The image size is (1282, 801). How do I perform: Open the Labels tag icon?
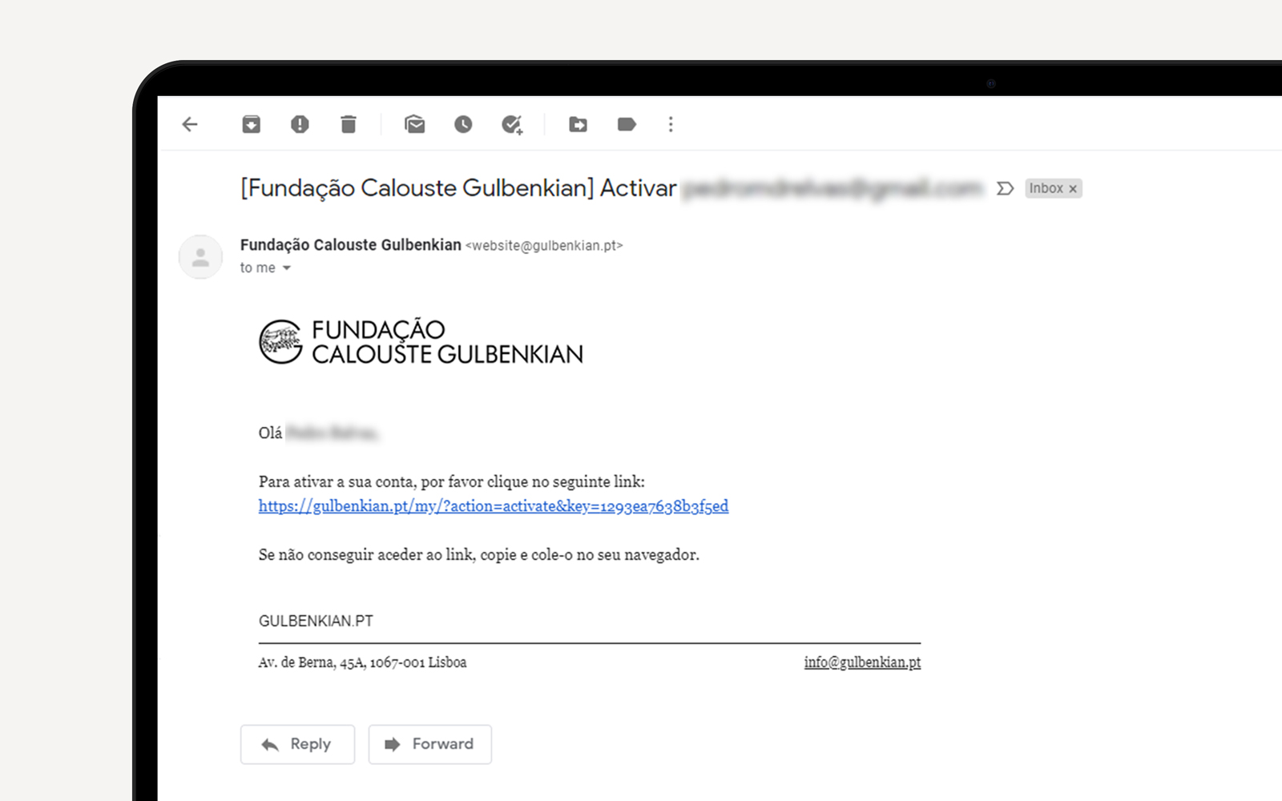point(627,124)
